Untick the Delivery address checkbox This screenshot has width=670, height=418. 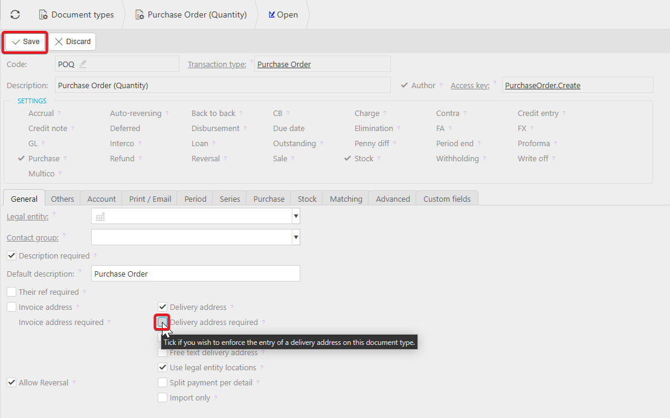tap(163, 307)
